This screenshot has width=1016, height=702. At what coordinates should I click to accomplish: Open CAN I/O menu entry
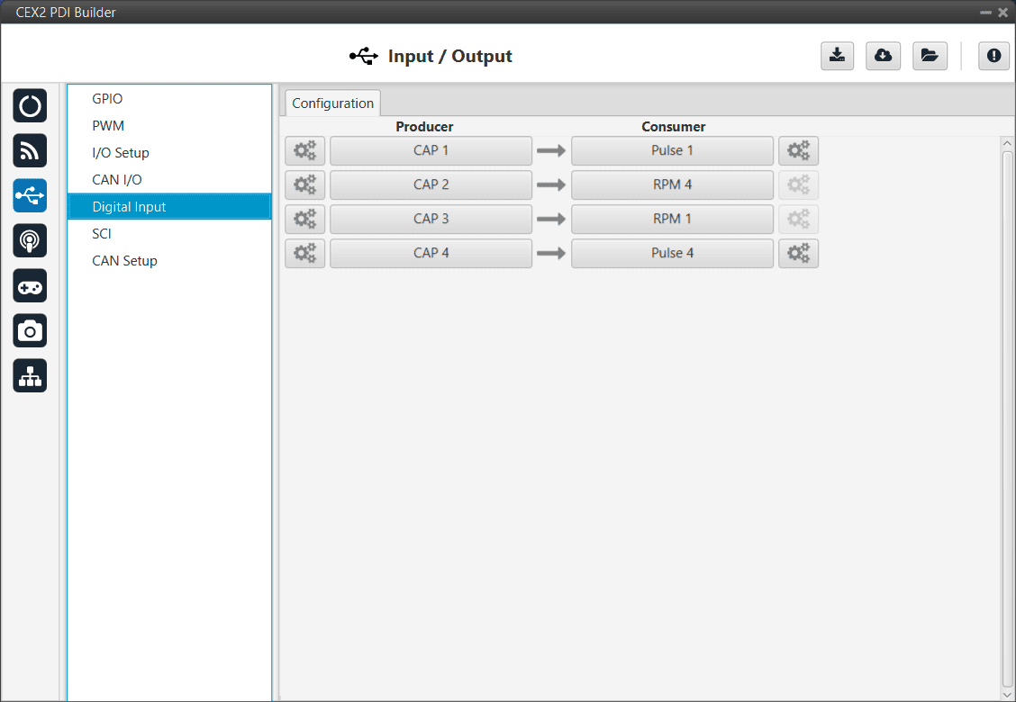[x=169, y=179]
